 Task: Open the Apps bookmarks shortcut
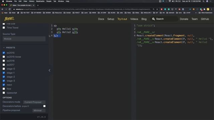[4, 13]
